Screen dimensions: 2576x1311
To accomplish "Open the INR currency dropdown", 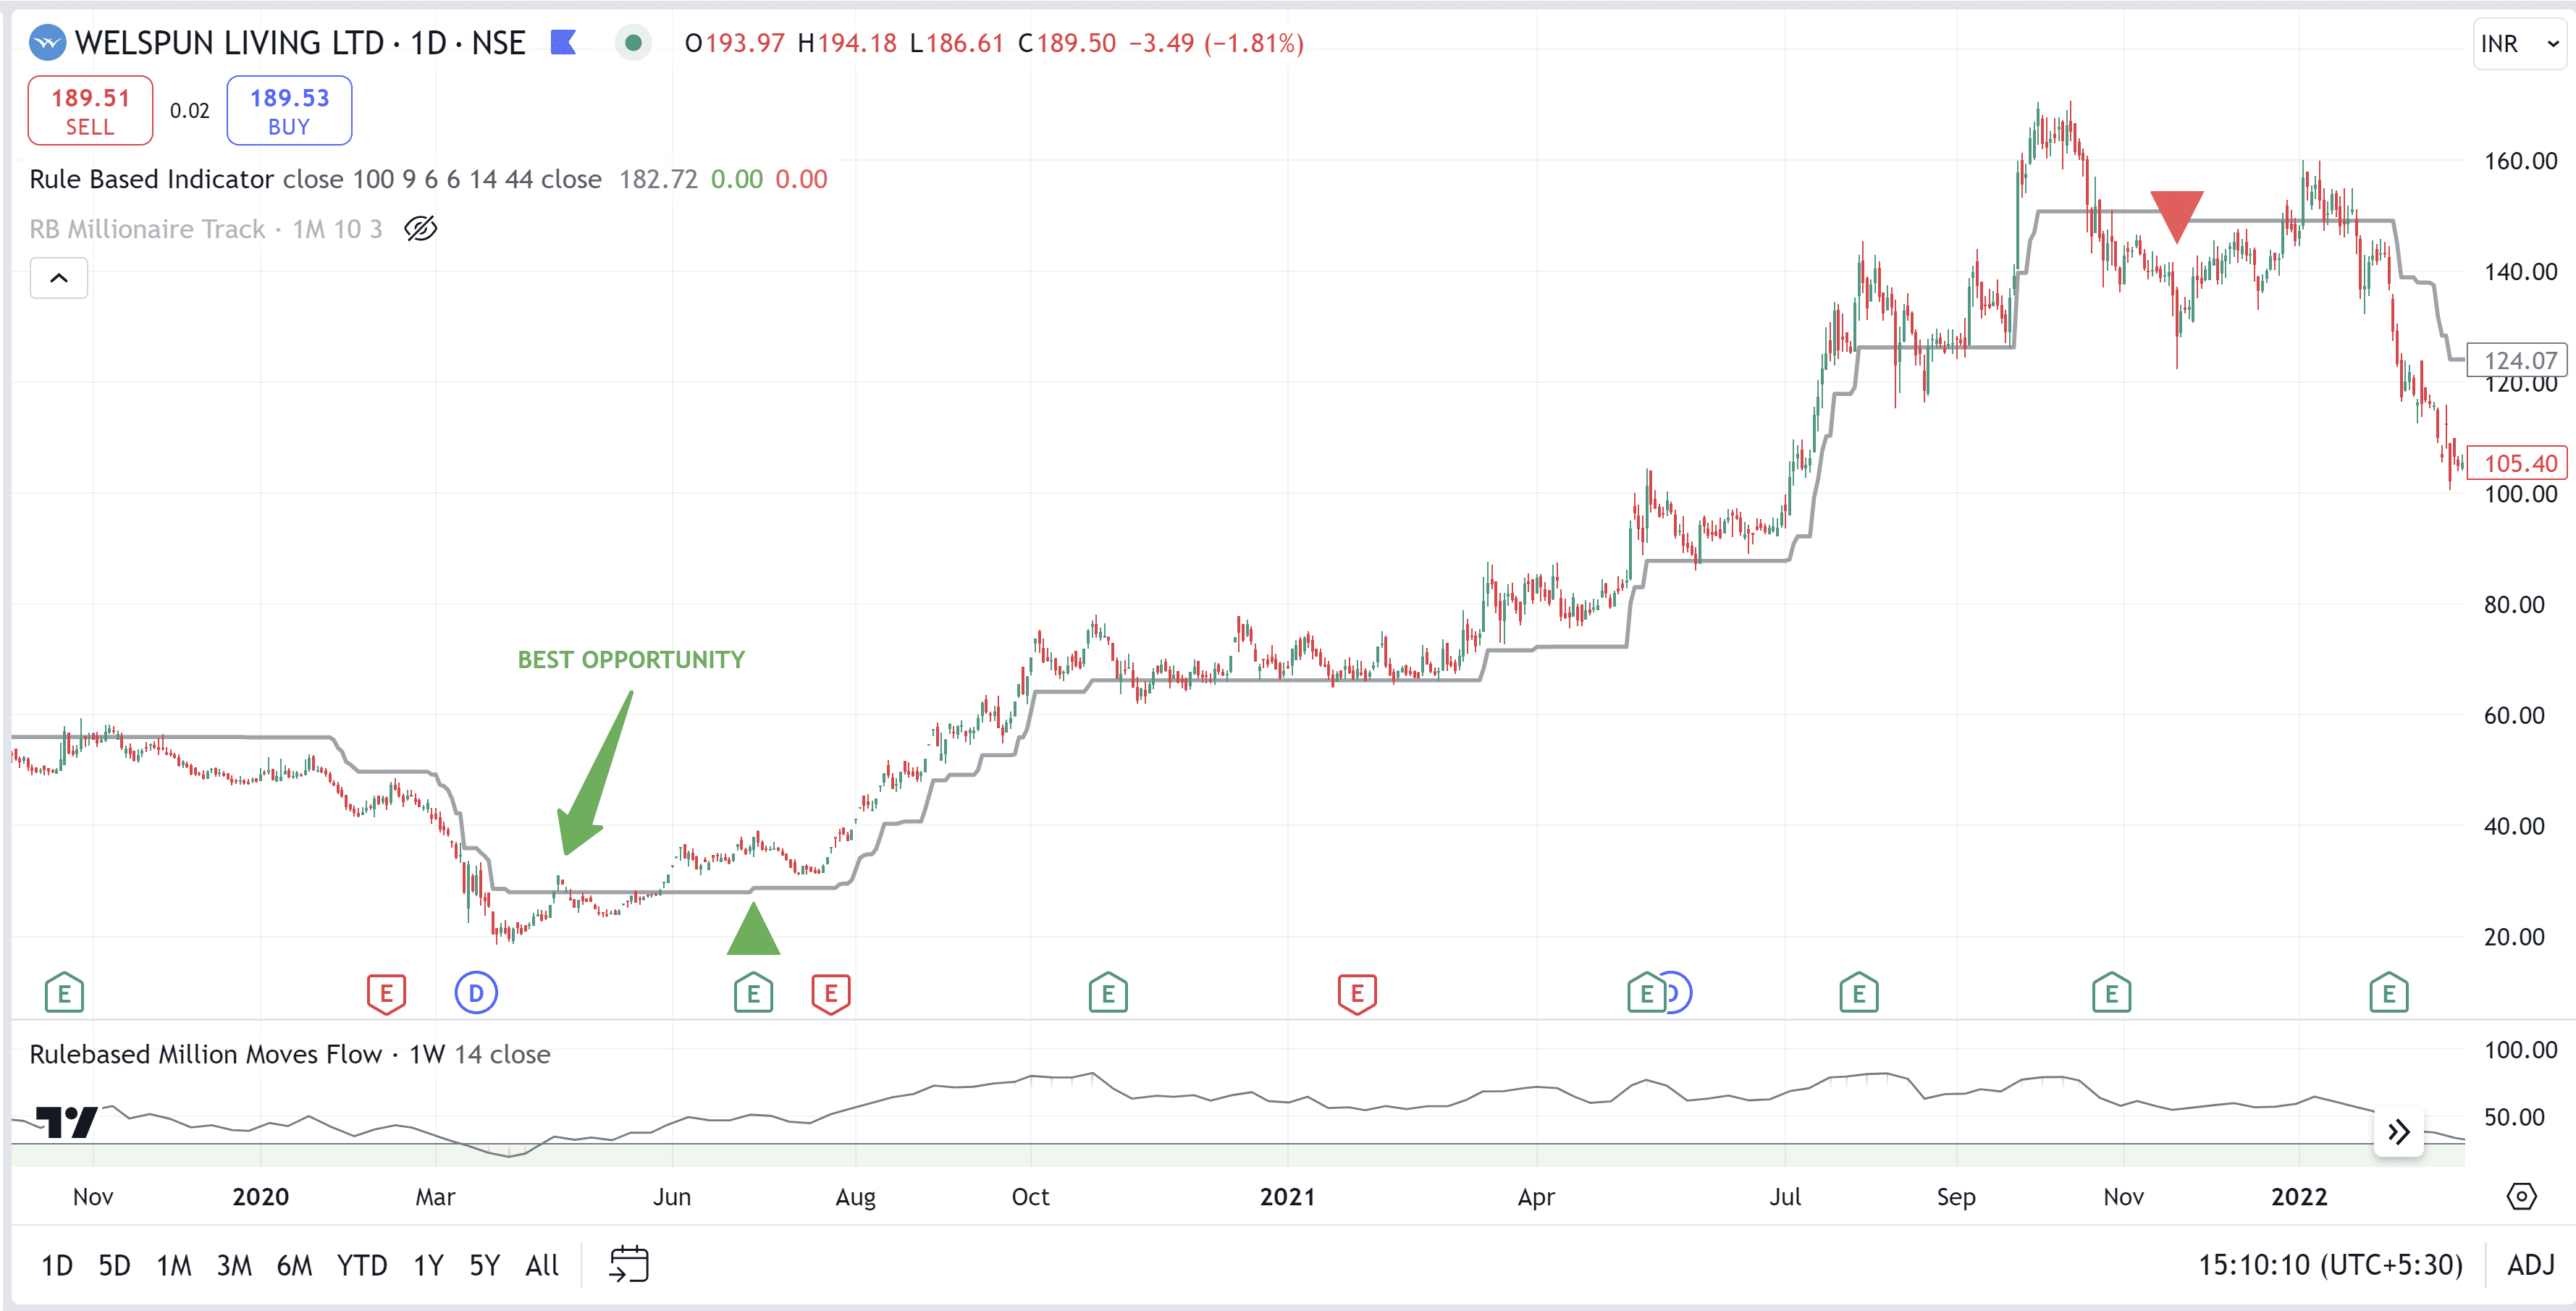I will click(x=2520, y=44).
